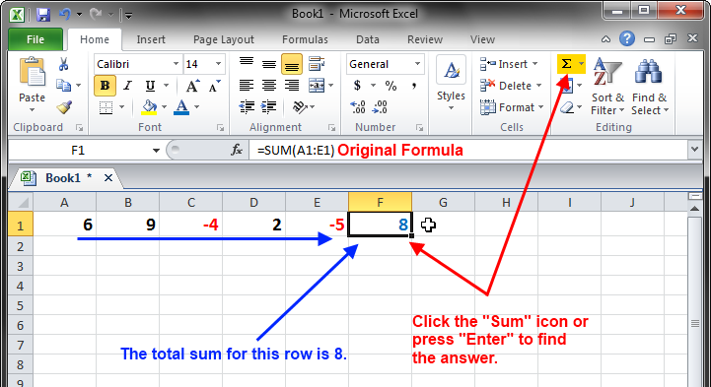Toggle Bold formatting button
The height and width of the screenshot is (387, 711).
(x=105, y=86)
